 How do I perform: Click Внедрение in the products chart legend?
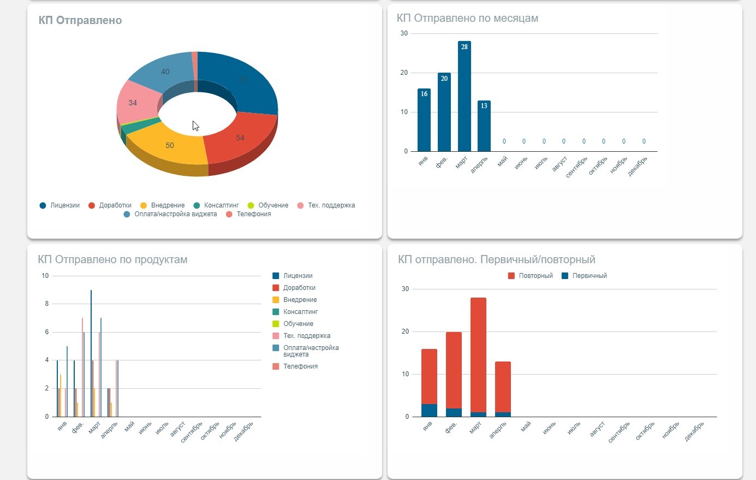pyautogui.click(x=295, y=300)
